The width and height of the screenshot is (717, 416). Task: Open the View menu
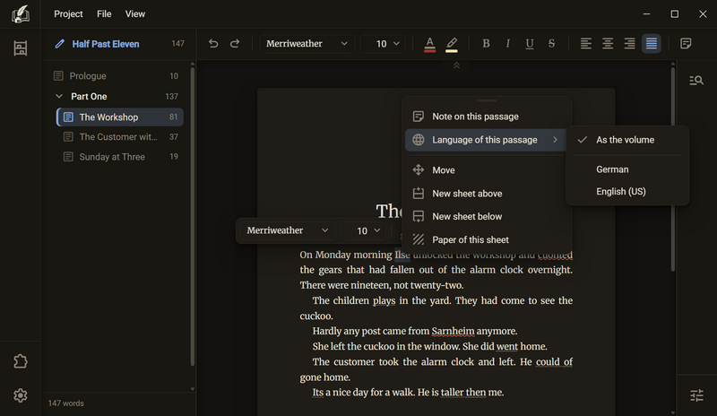click(x=135, y=14)
